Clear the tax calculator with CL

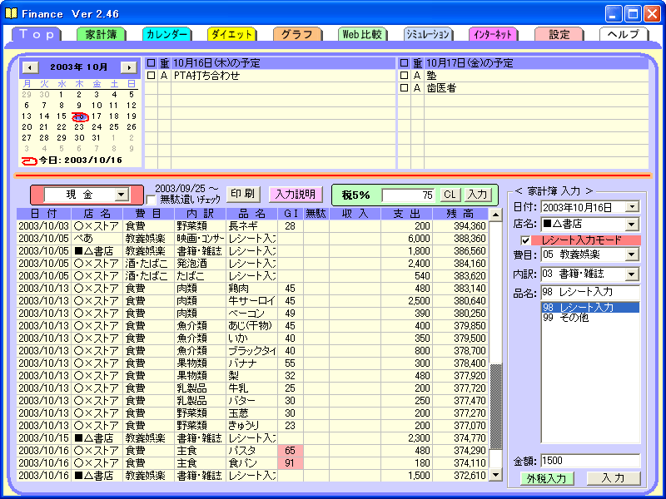(450, 195)
